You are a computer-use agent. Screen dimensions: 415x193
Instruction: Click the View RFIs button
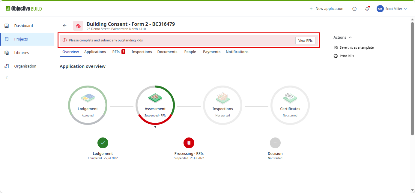(x=305, y=41)
